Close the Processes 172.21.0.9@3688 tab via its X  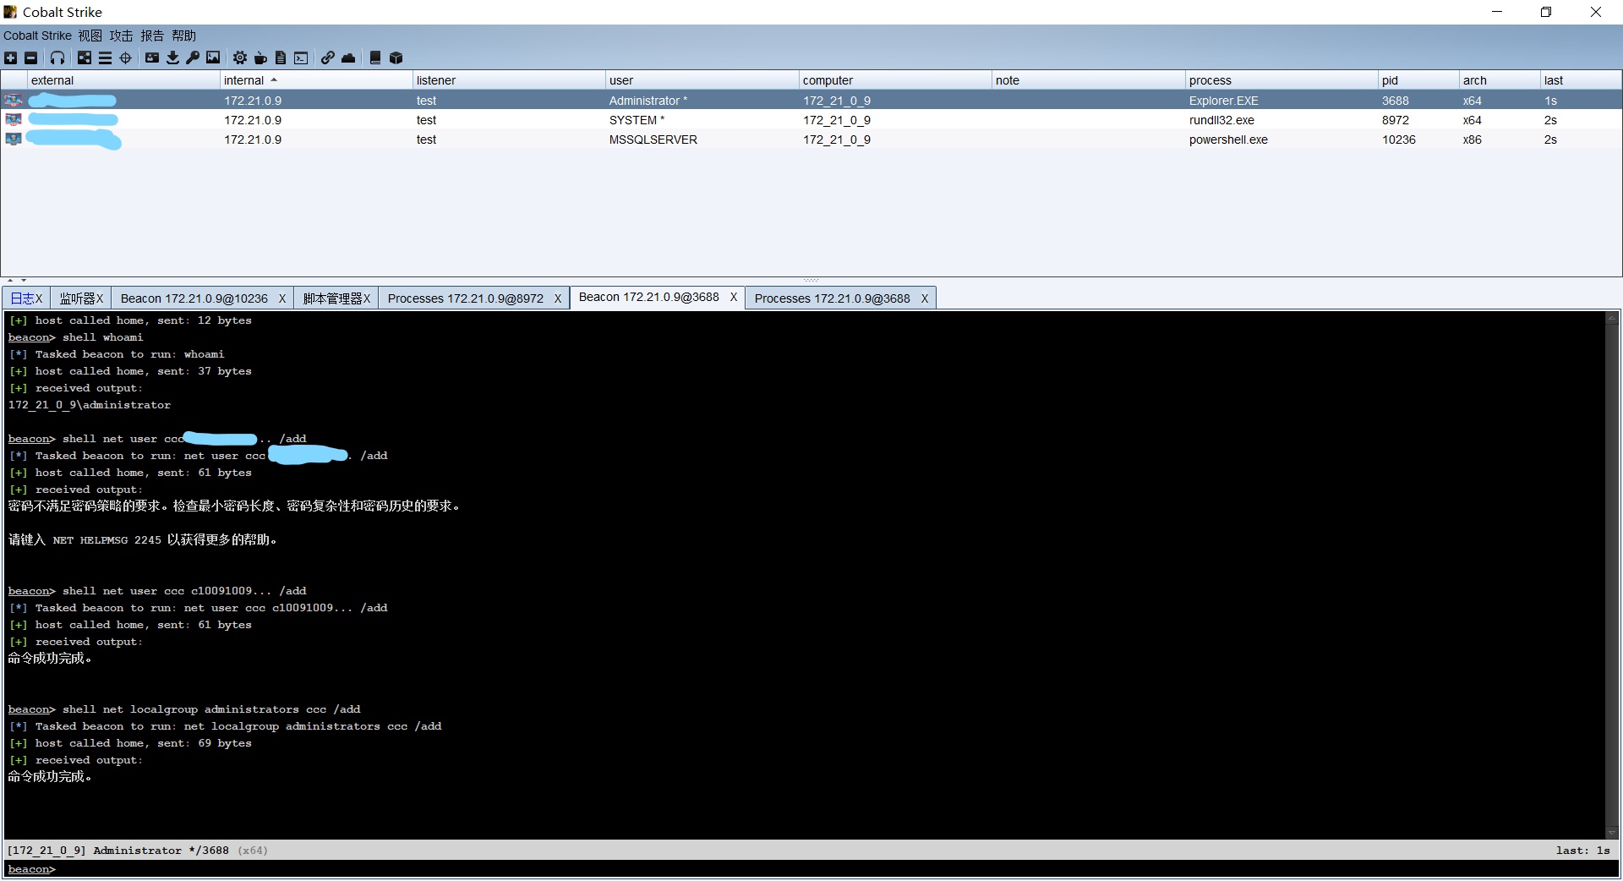(x=925, y=298)
